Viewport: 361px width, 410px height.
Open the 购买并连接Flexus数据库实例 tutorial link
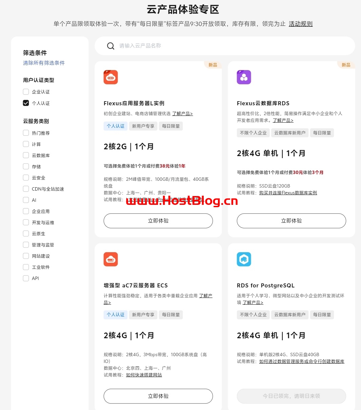click(288, 193)
